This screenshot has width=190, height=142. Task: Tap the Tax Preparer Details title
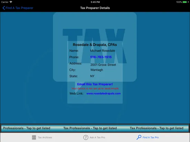click(x=95, y=8)
